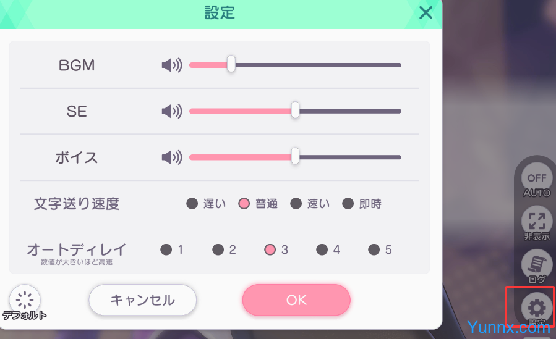Screen dimensions: 556x339
Task: Click the SE speaker icon
Action: pos(171,111)
